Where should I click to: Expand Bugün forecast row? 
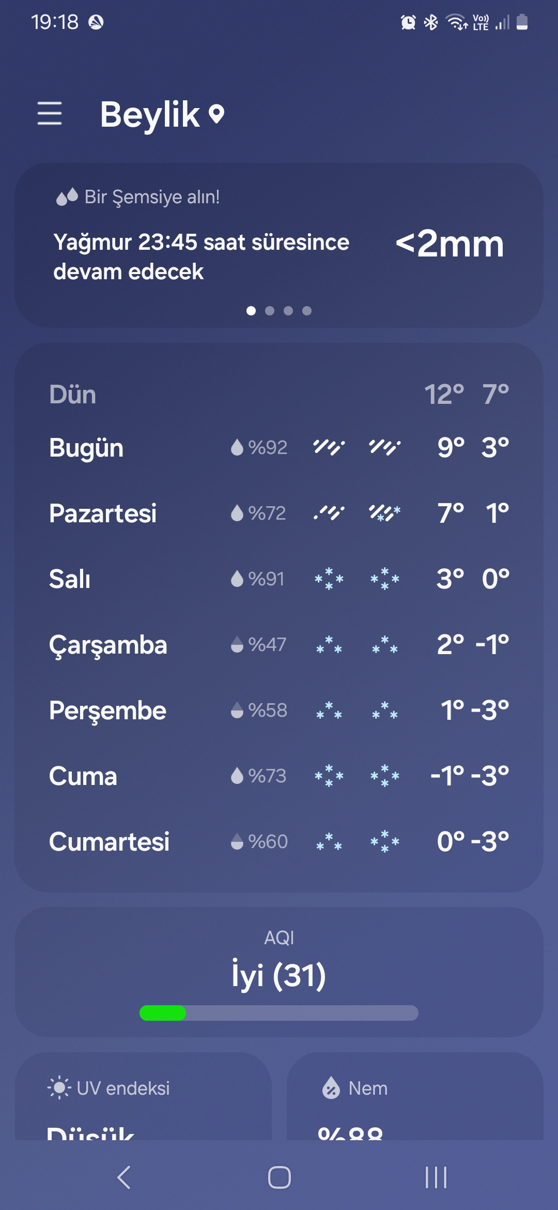coord(279,447)
